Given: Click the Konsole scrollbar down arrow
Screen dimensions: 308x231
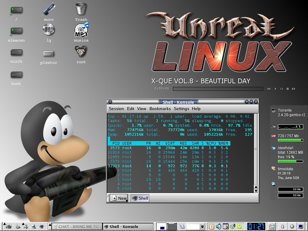Looking at the screenshot, I should (256, 191).
